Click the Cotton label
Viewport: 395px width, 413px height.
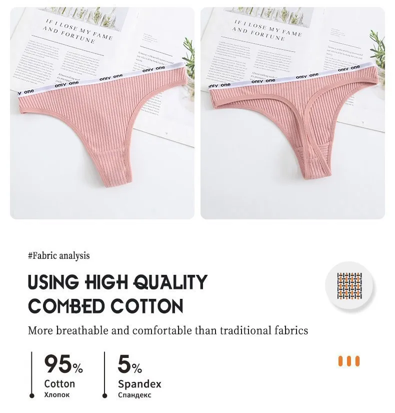tap(59, 384)
